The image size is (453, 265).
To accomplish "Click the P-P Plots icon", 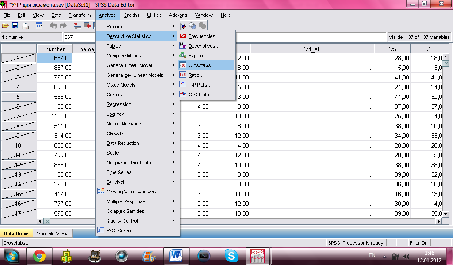I will 183,84.
